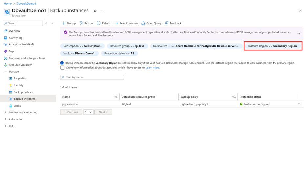Screen dimensions: 307x172
Task: Open the pgflex-demo backup instance
Action: [x=70, y=104]
